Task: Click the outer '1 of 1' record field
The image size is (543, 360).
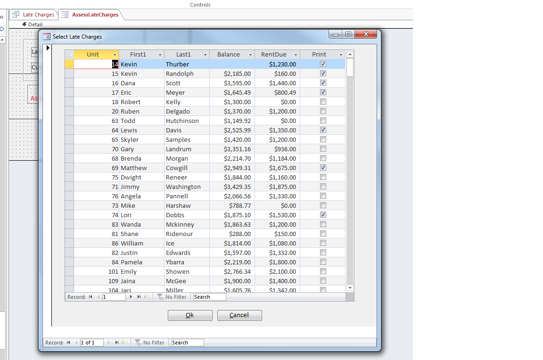Action: pyautogui.click(x=91, y=343)
